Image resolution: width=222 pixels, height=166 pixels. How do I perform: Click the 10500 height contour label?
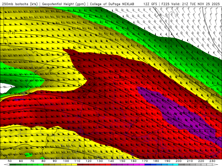[32, 127]
